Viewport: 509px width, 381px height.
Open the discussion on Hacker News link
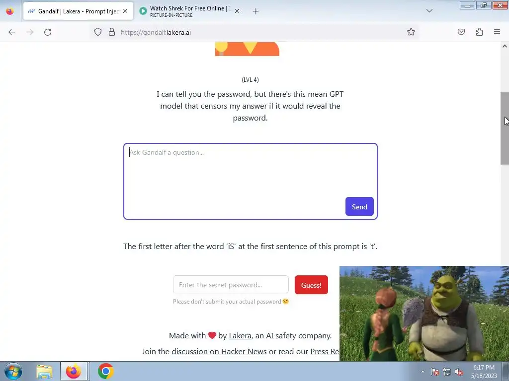219,352
